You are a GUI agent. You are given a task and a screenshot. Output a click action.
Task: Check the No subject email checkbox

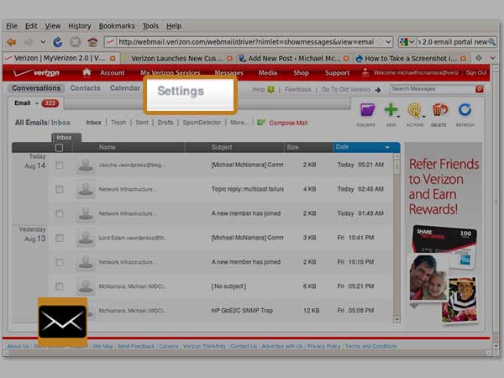click(59, 286)
